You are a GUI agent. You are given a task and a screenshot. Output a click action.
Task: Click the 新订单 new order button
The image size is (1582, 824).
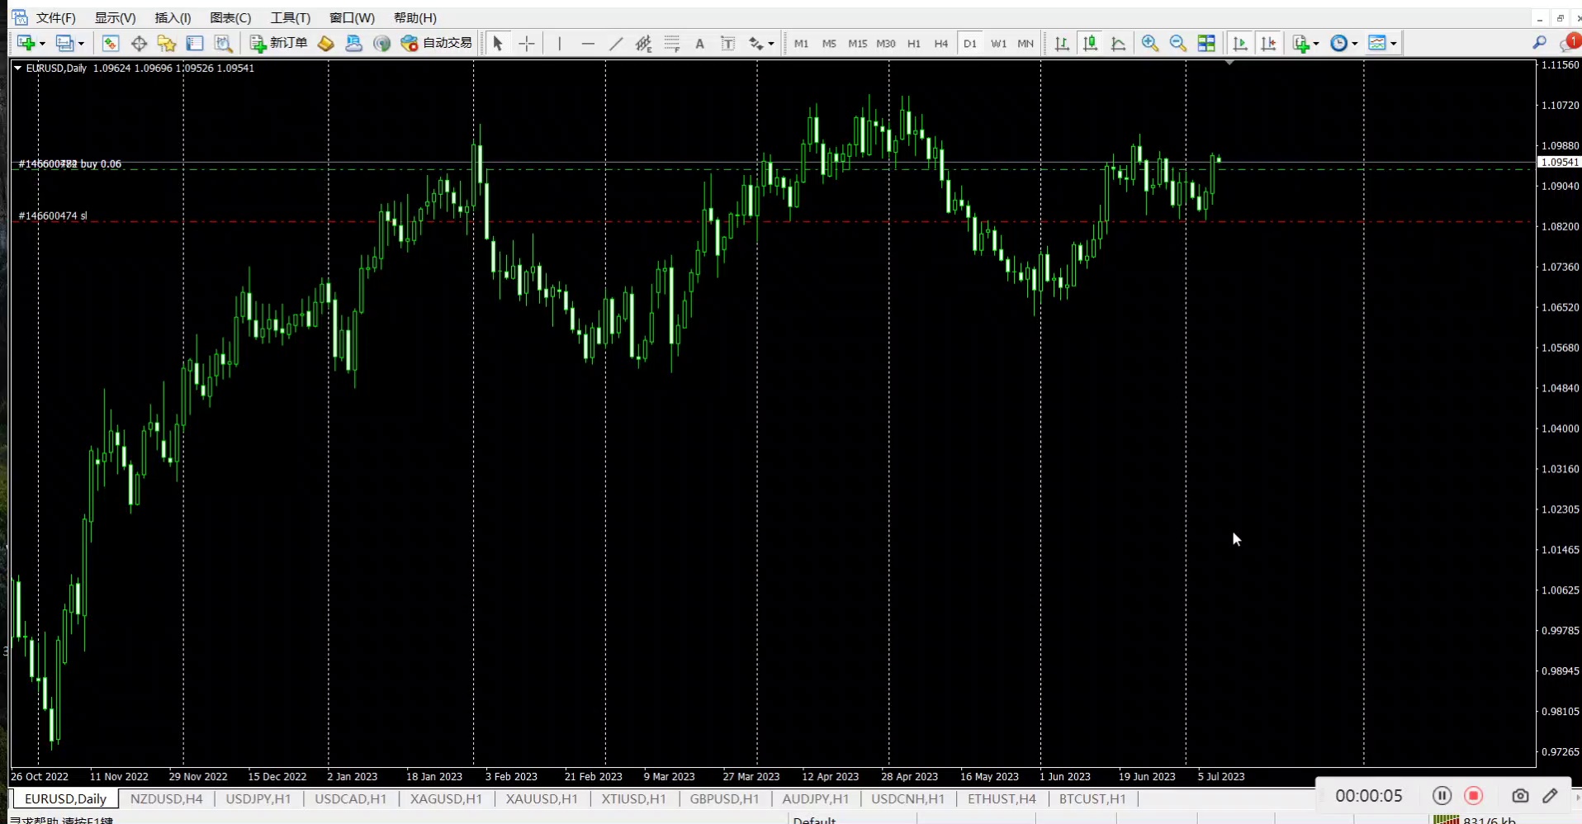(279, 43)
